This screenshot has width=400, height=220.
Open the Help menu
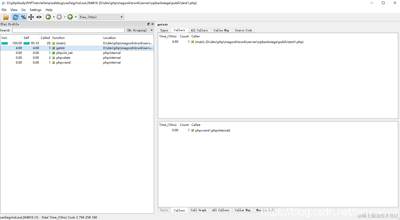tap(49, 10)
